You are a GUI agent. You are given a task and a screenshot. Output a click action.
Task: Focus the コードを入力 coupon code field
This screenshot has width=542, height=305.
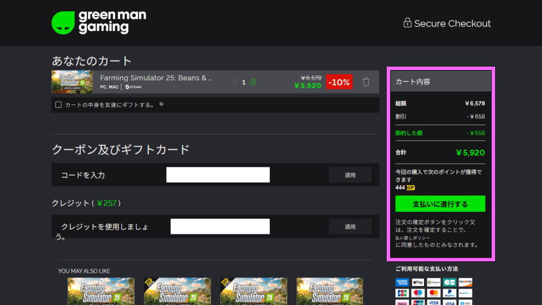pyautogui.click(x=218, y=175)
